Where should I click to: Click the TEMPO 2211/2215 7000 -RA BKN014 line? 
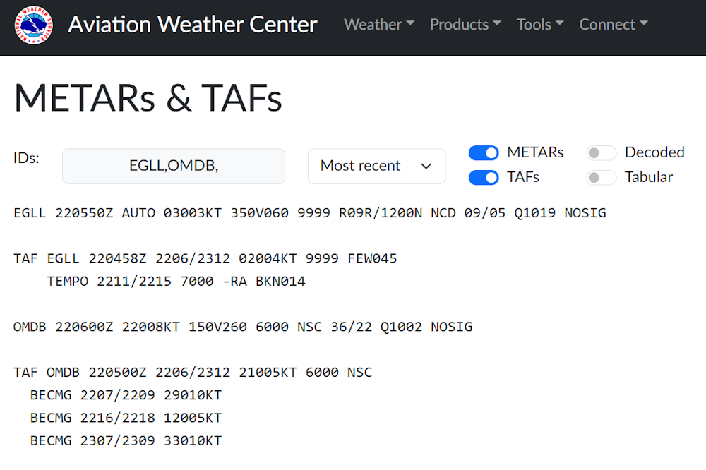pos(176,282)
